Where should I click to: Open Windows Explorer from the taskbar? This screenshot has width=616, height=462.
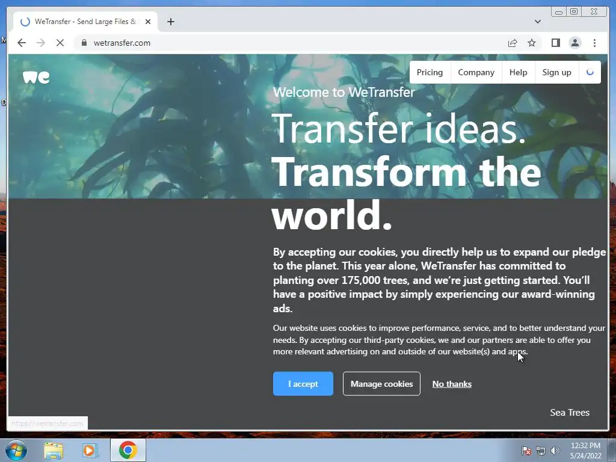point(54,450)
